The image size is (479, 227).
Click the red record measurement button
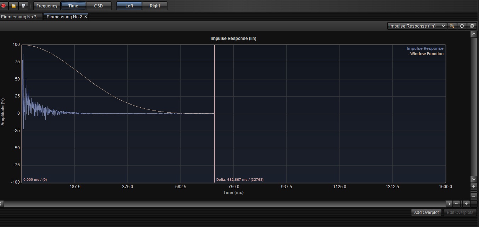4,6
